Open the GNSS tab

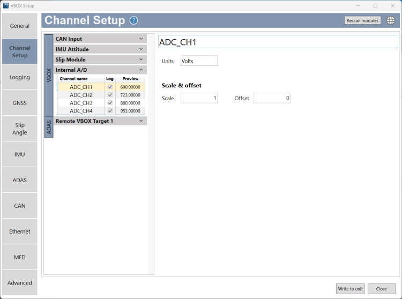click(x=20, y=103)
